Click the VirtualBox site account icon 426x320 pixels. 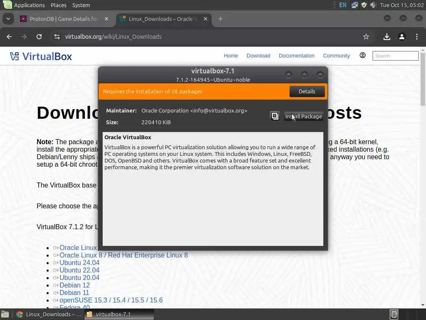(362, 55)
